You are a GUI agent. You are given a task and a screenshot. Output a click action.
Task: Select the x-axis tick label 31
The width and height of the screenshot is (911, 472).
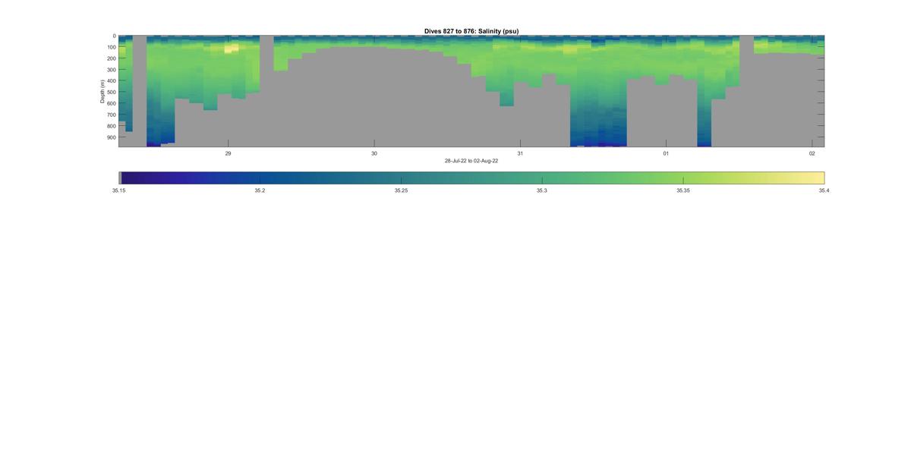point(520,153)
